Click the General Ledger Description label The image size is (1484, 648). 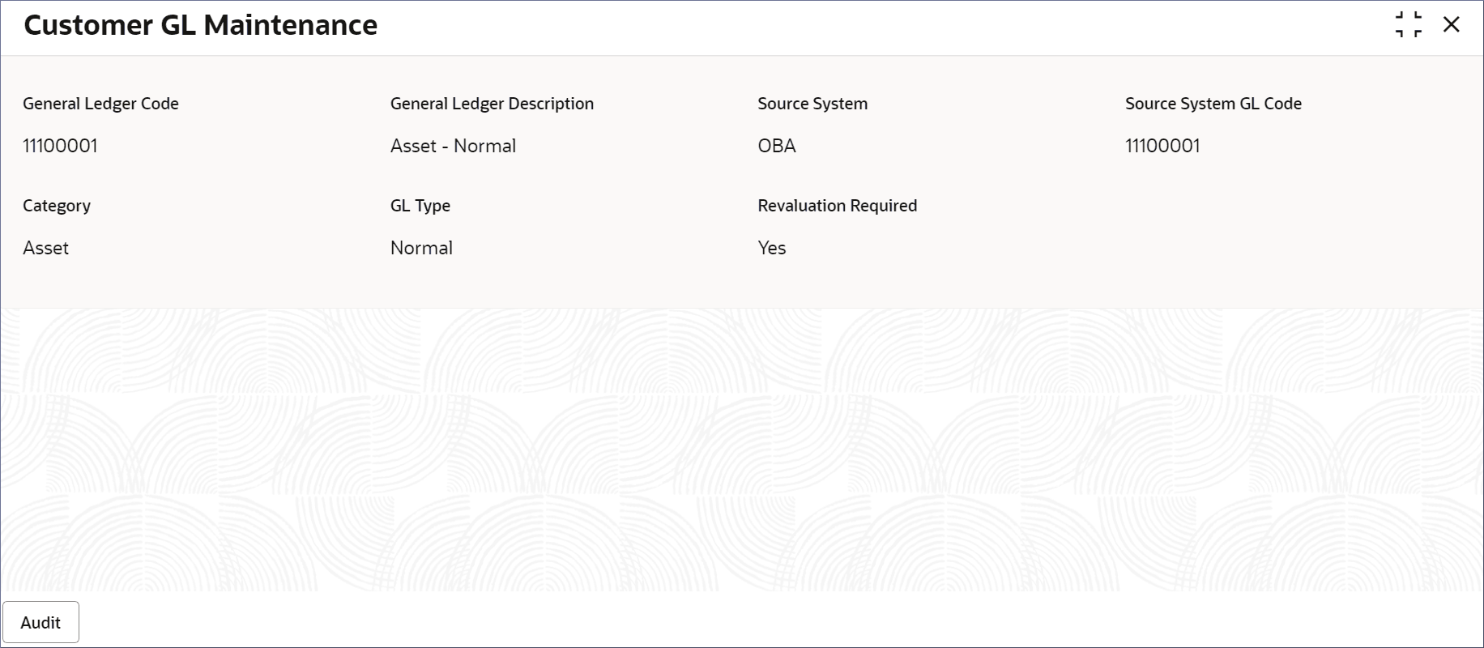click(x=492, y=104)
